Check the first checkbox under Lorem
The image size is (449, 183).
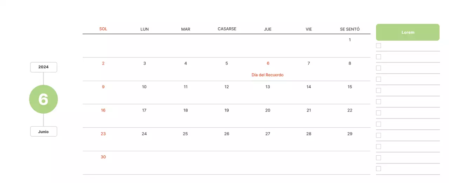tap(378, 46)
